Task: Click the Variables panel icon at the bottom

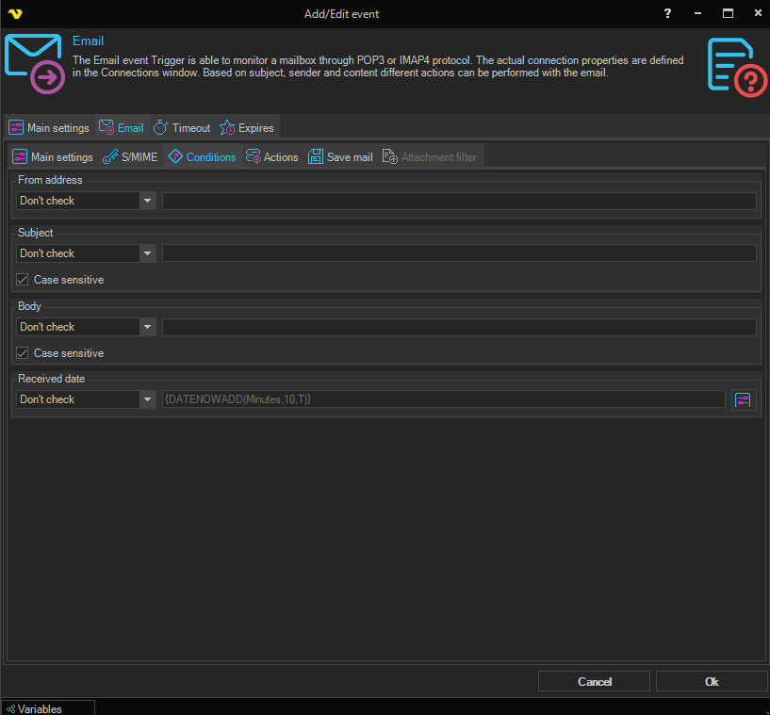Action: click(x=10, y=708)
